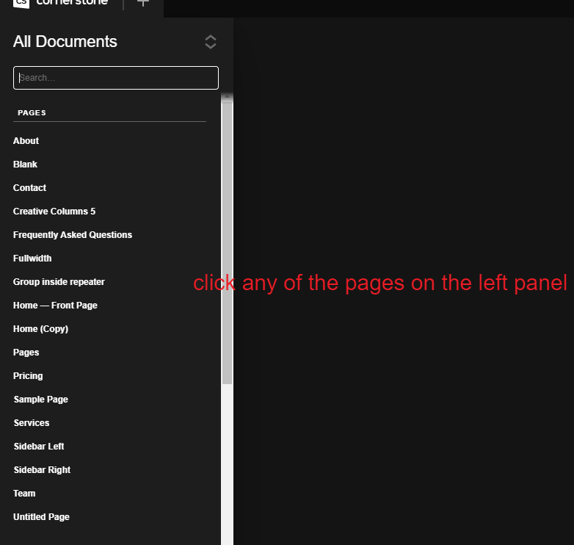Select the Fullwidth page
The height and width of the screenshot is (545, 574).
click(32, 259)
